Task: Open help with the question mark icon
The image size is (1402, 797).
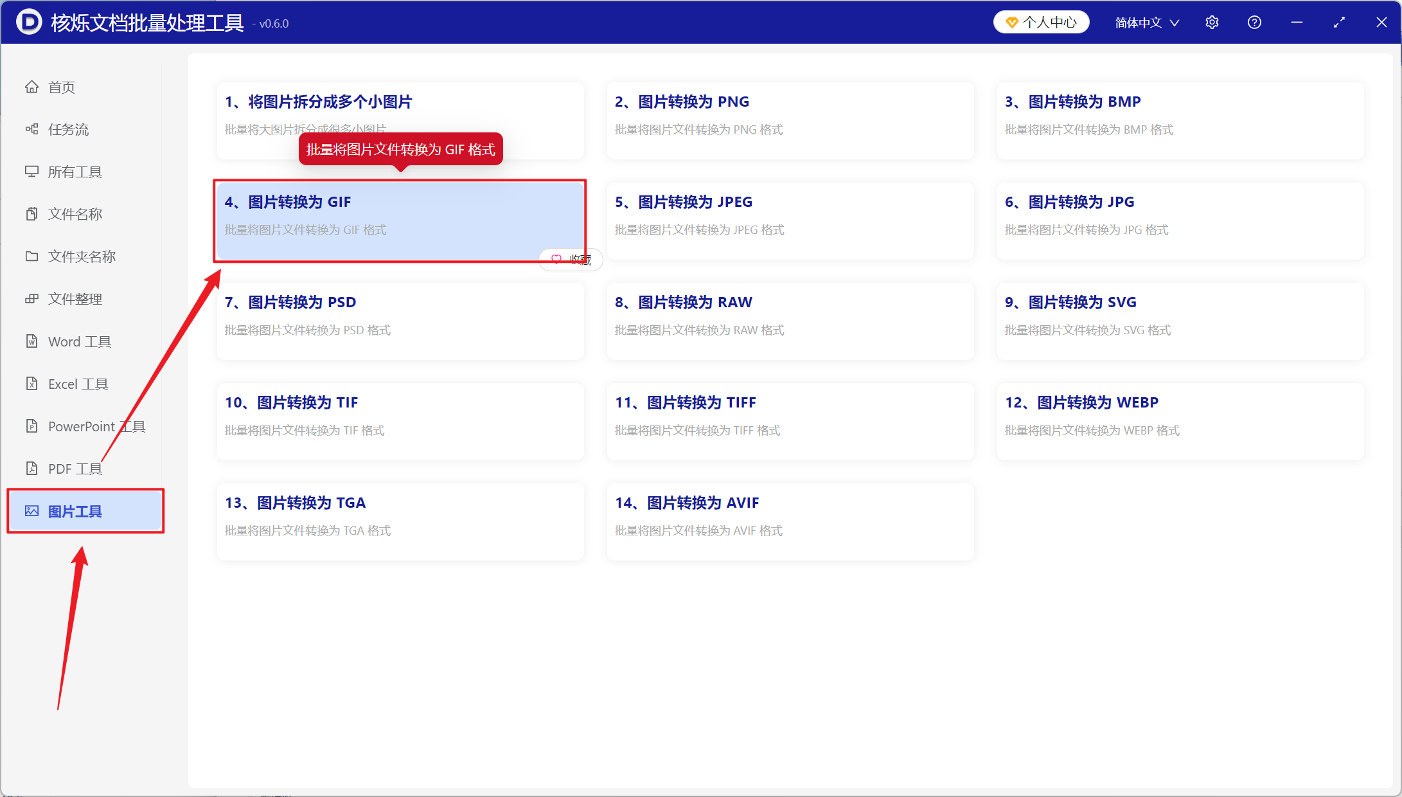Action: 1254,22
